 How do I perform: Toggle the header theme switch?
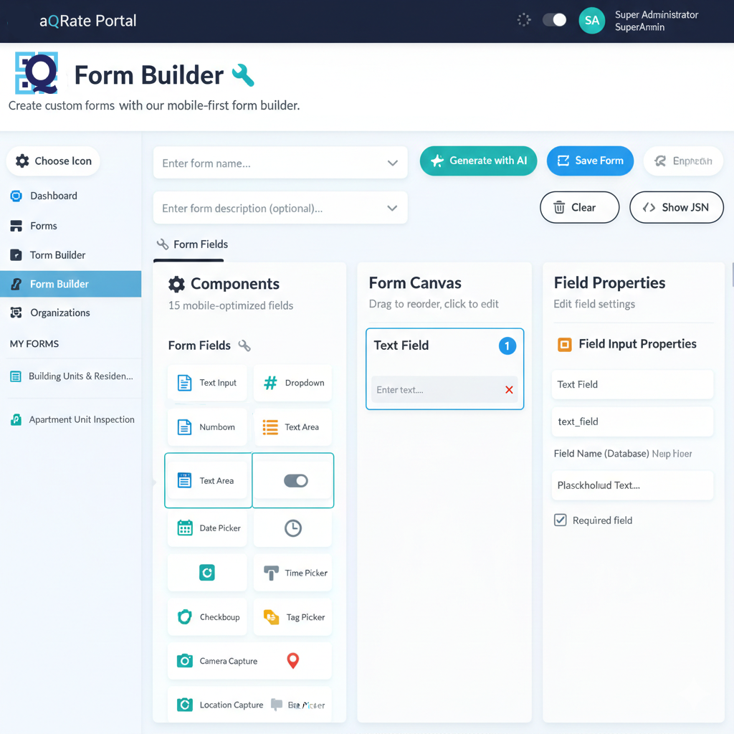[x=555, y=20]
